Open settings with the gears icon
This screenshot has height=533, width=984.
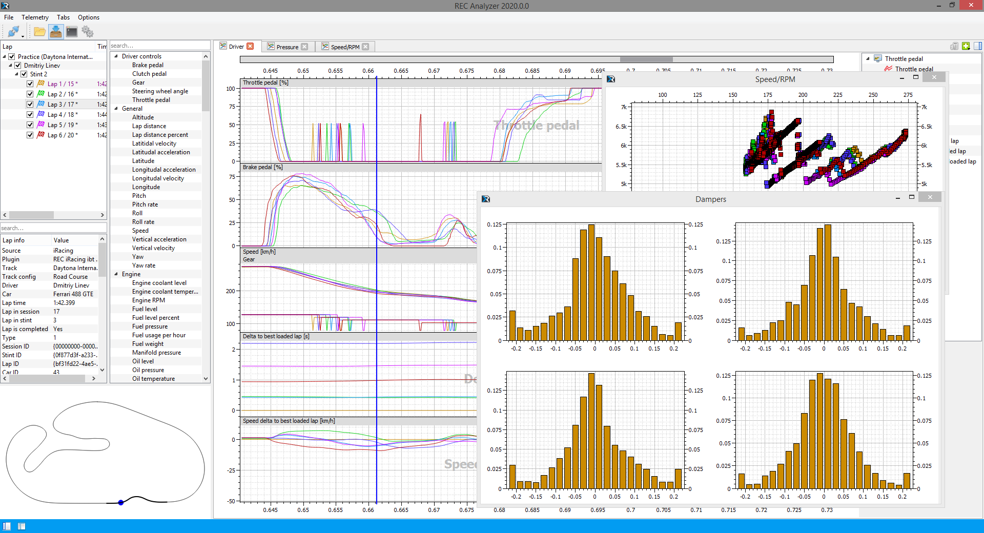[88, 32]
